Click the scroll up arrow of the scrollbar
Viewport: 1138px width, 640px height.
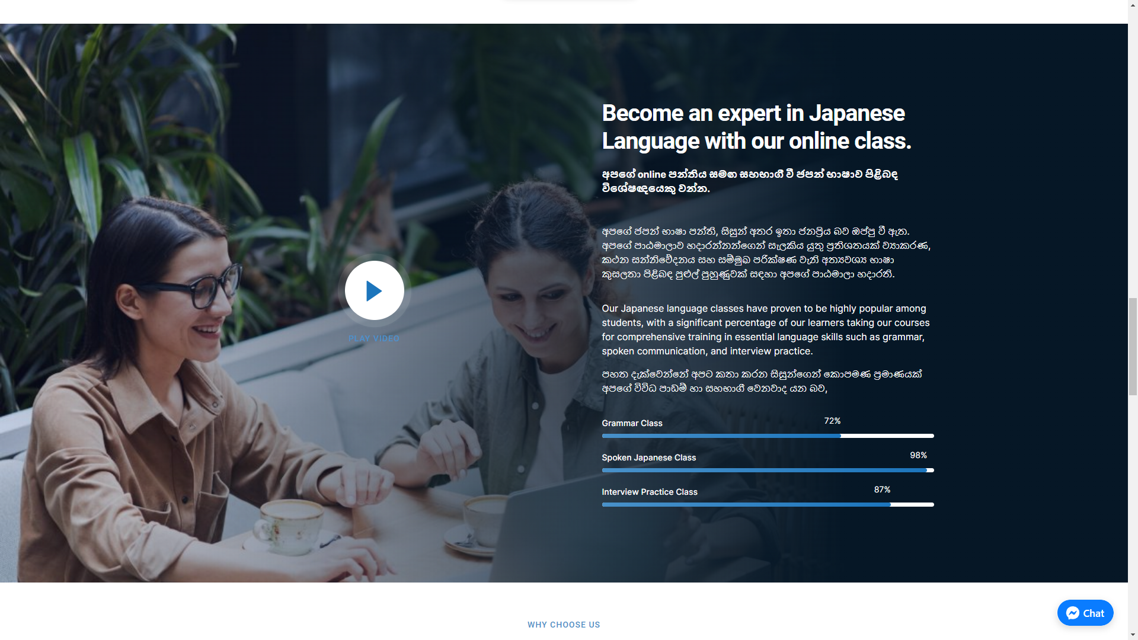click(1133, 4)
